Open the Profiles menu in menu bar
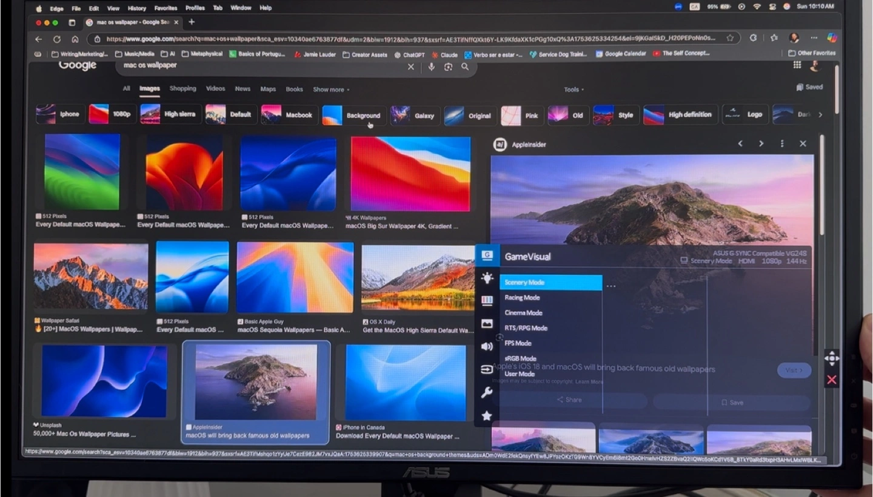 tap(195, 8)
